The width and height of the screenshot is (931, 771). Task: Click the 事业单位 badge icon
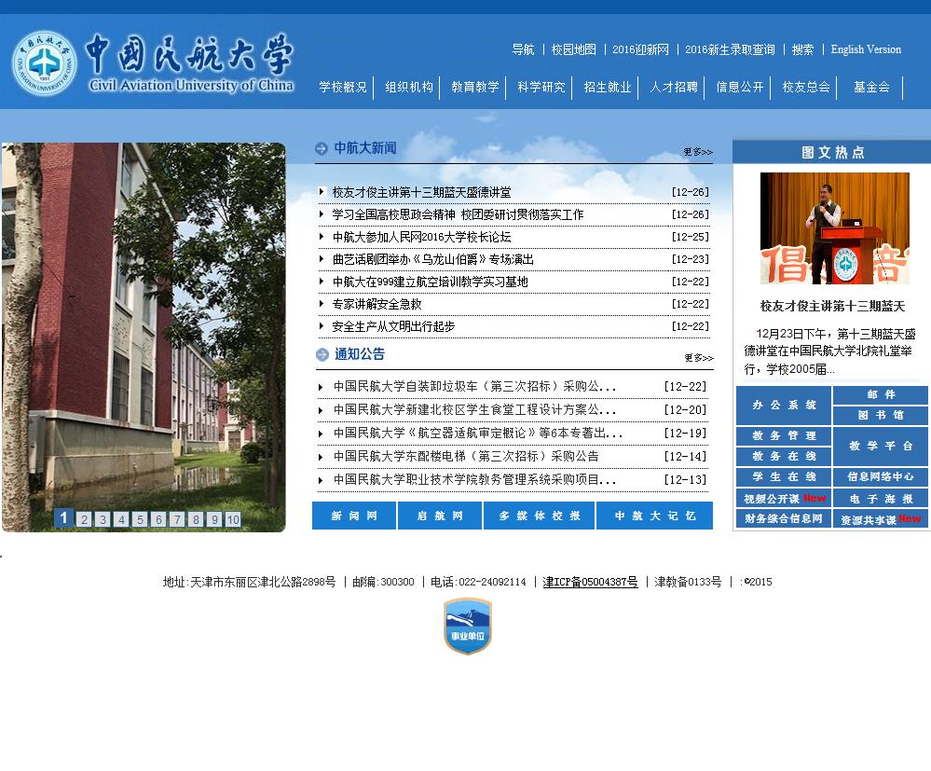coord(468,626)
